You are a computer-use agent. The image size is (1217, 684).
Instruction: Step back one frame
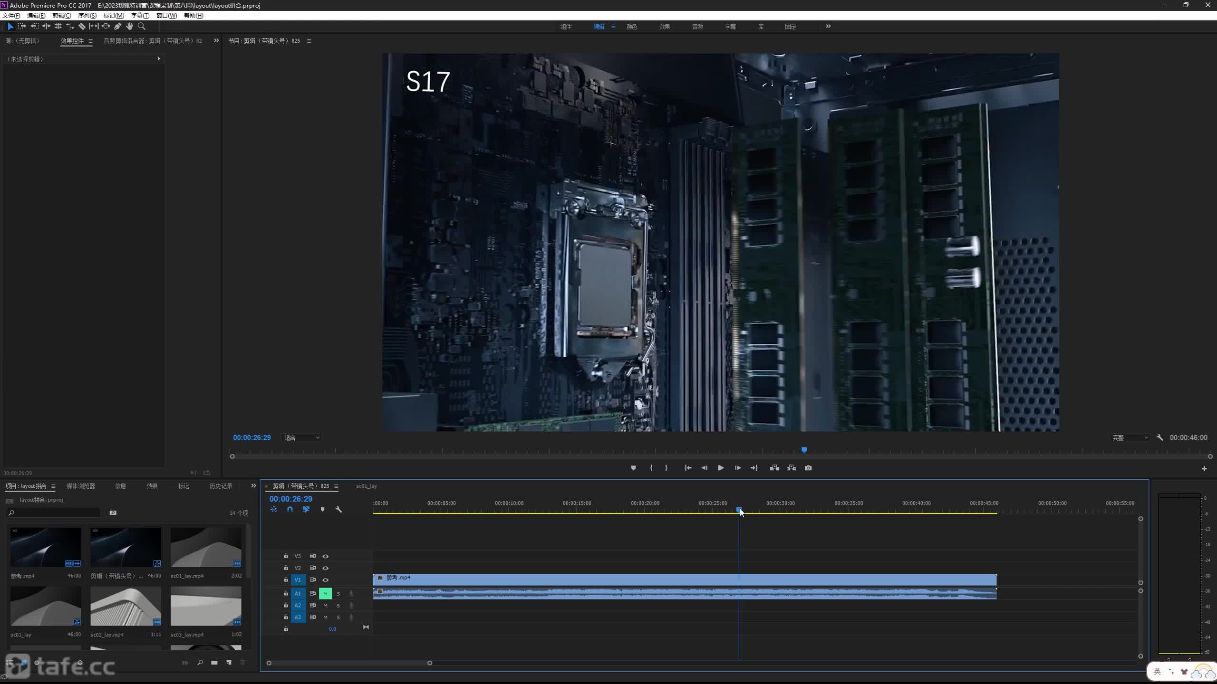coord(704,468)
